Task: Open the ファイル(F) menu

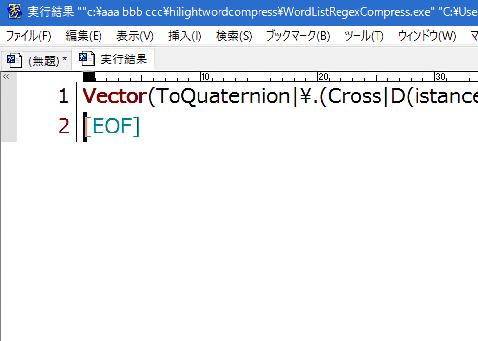Action: [28, 36]
